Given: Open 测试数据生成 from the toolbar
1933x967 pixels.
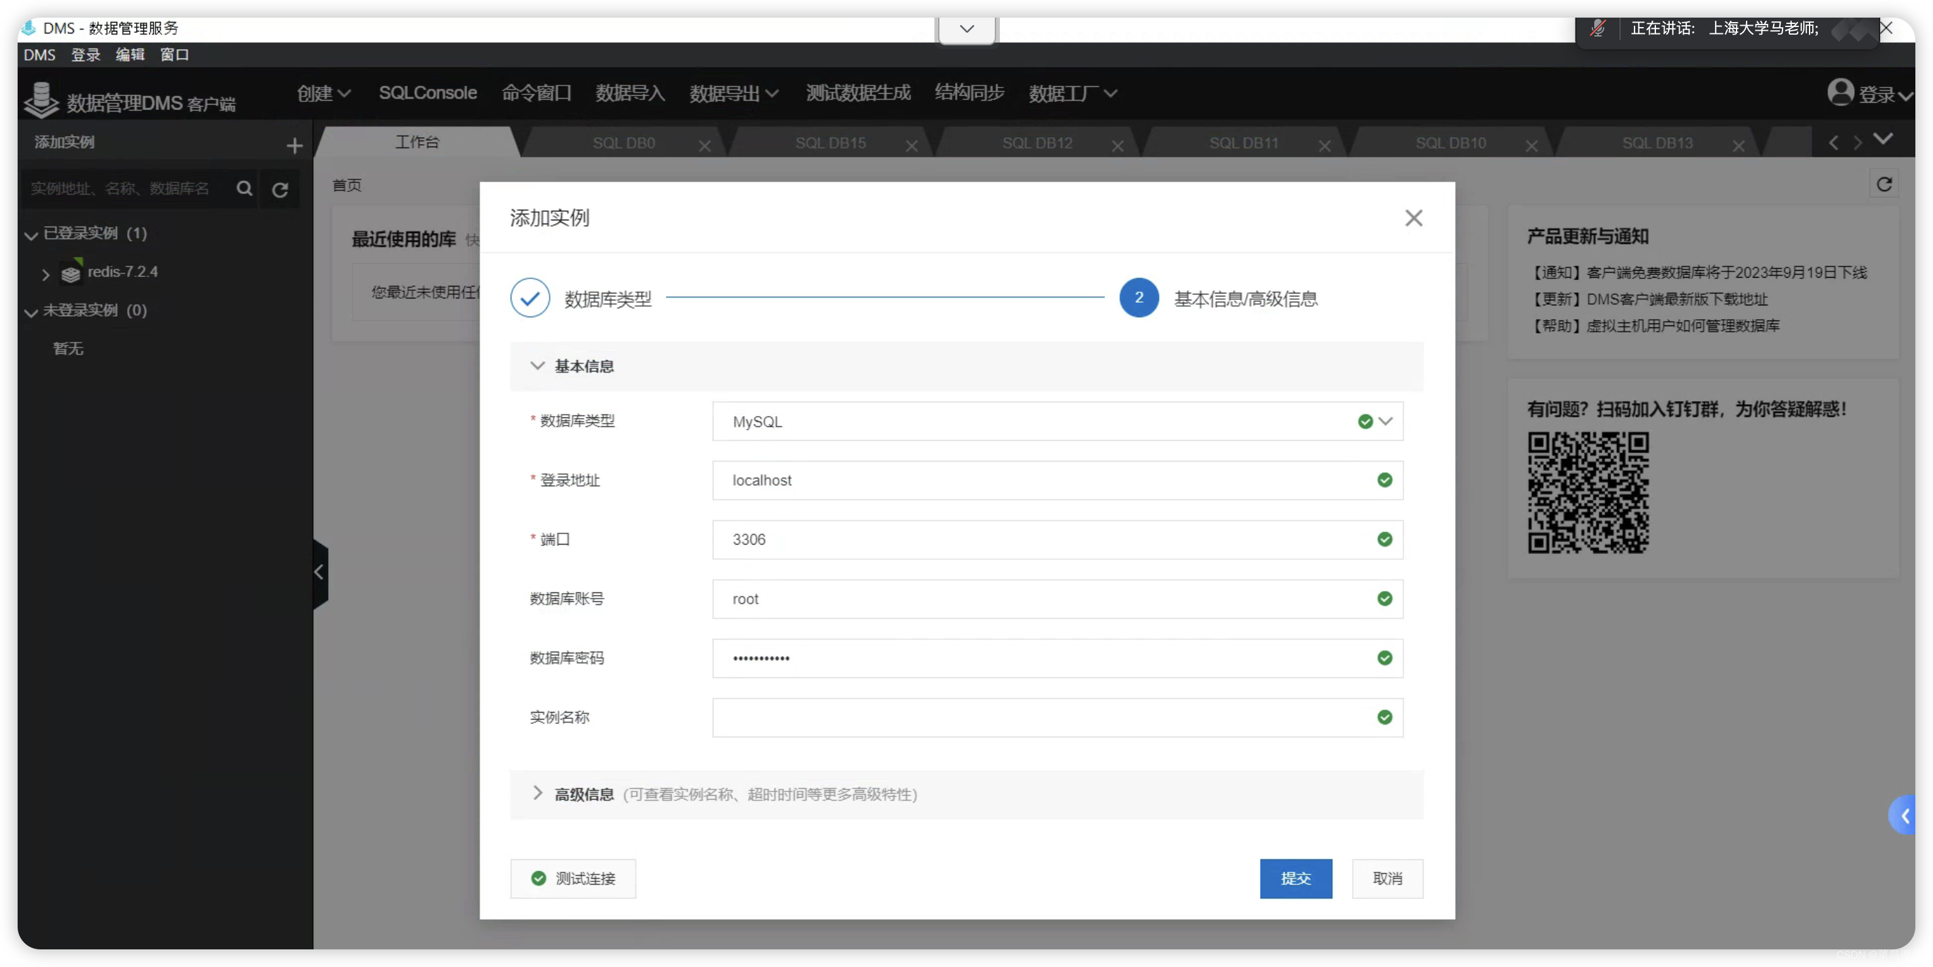Looking at the screenshot, I should pyautogui.click(x=858, y=93).
